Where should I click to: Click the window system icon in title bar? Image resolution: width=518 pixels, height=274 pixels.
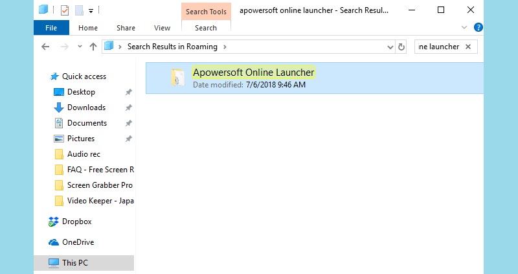pos(43,10)
